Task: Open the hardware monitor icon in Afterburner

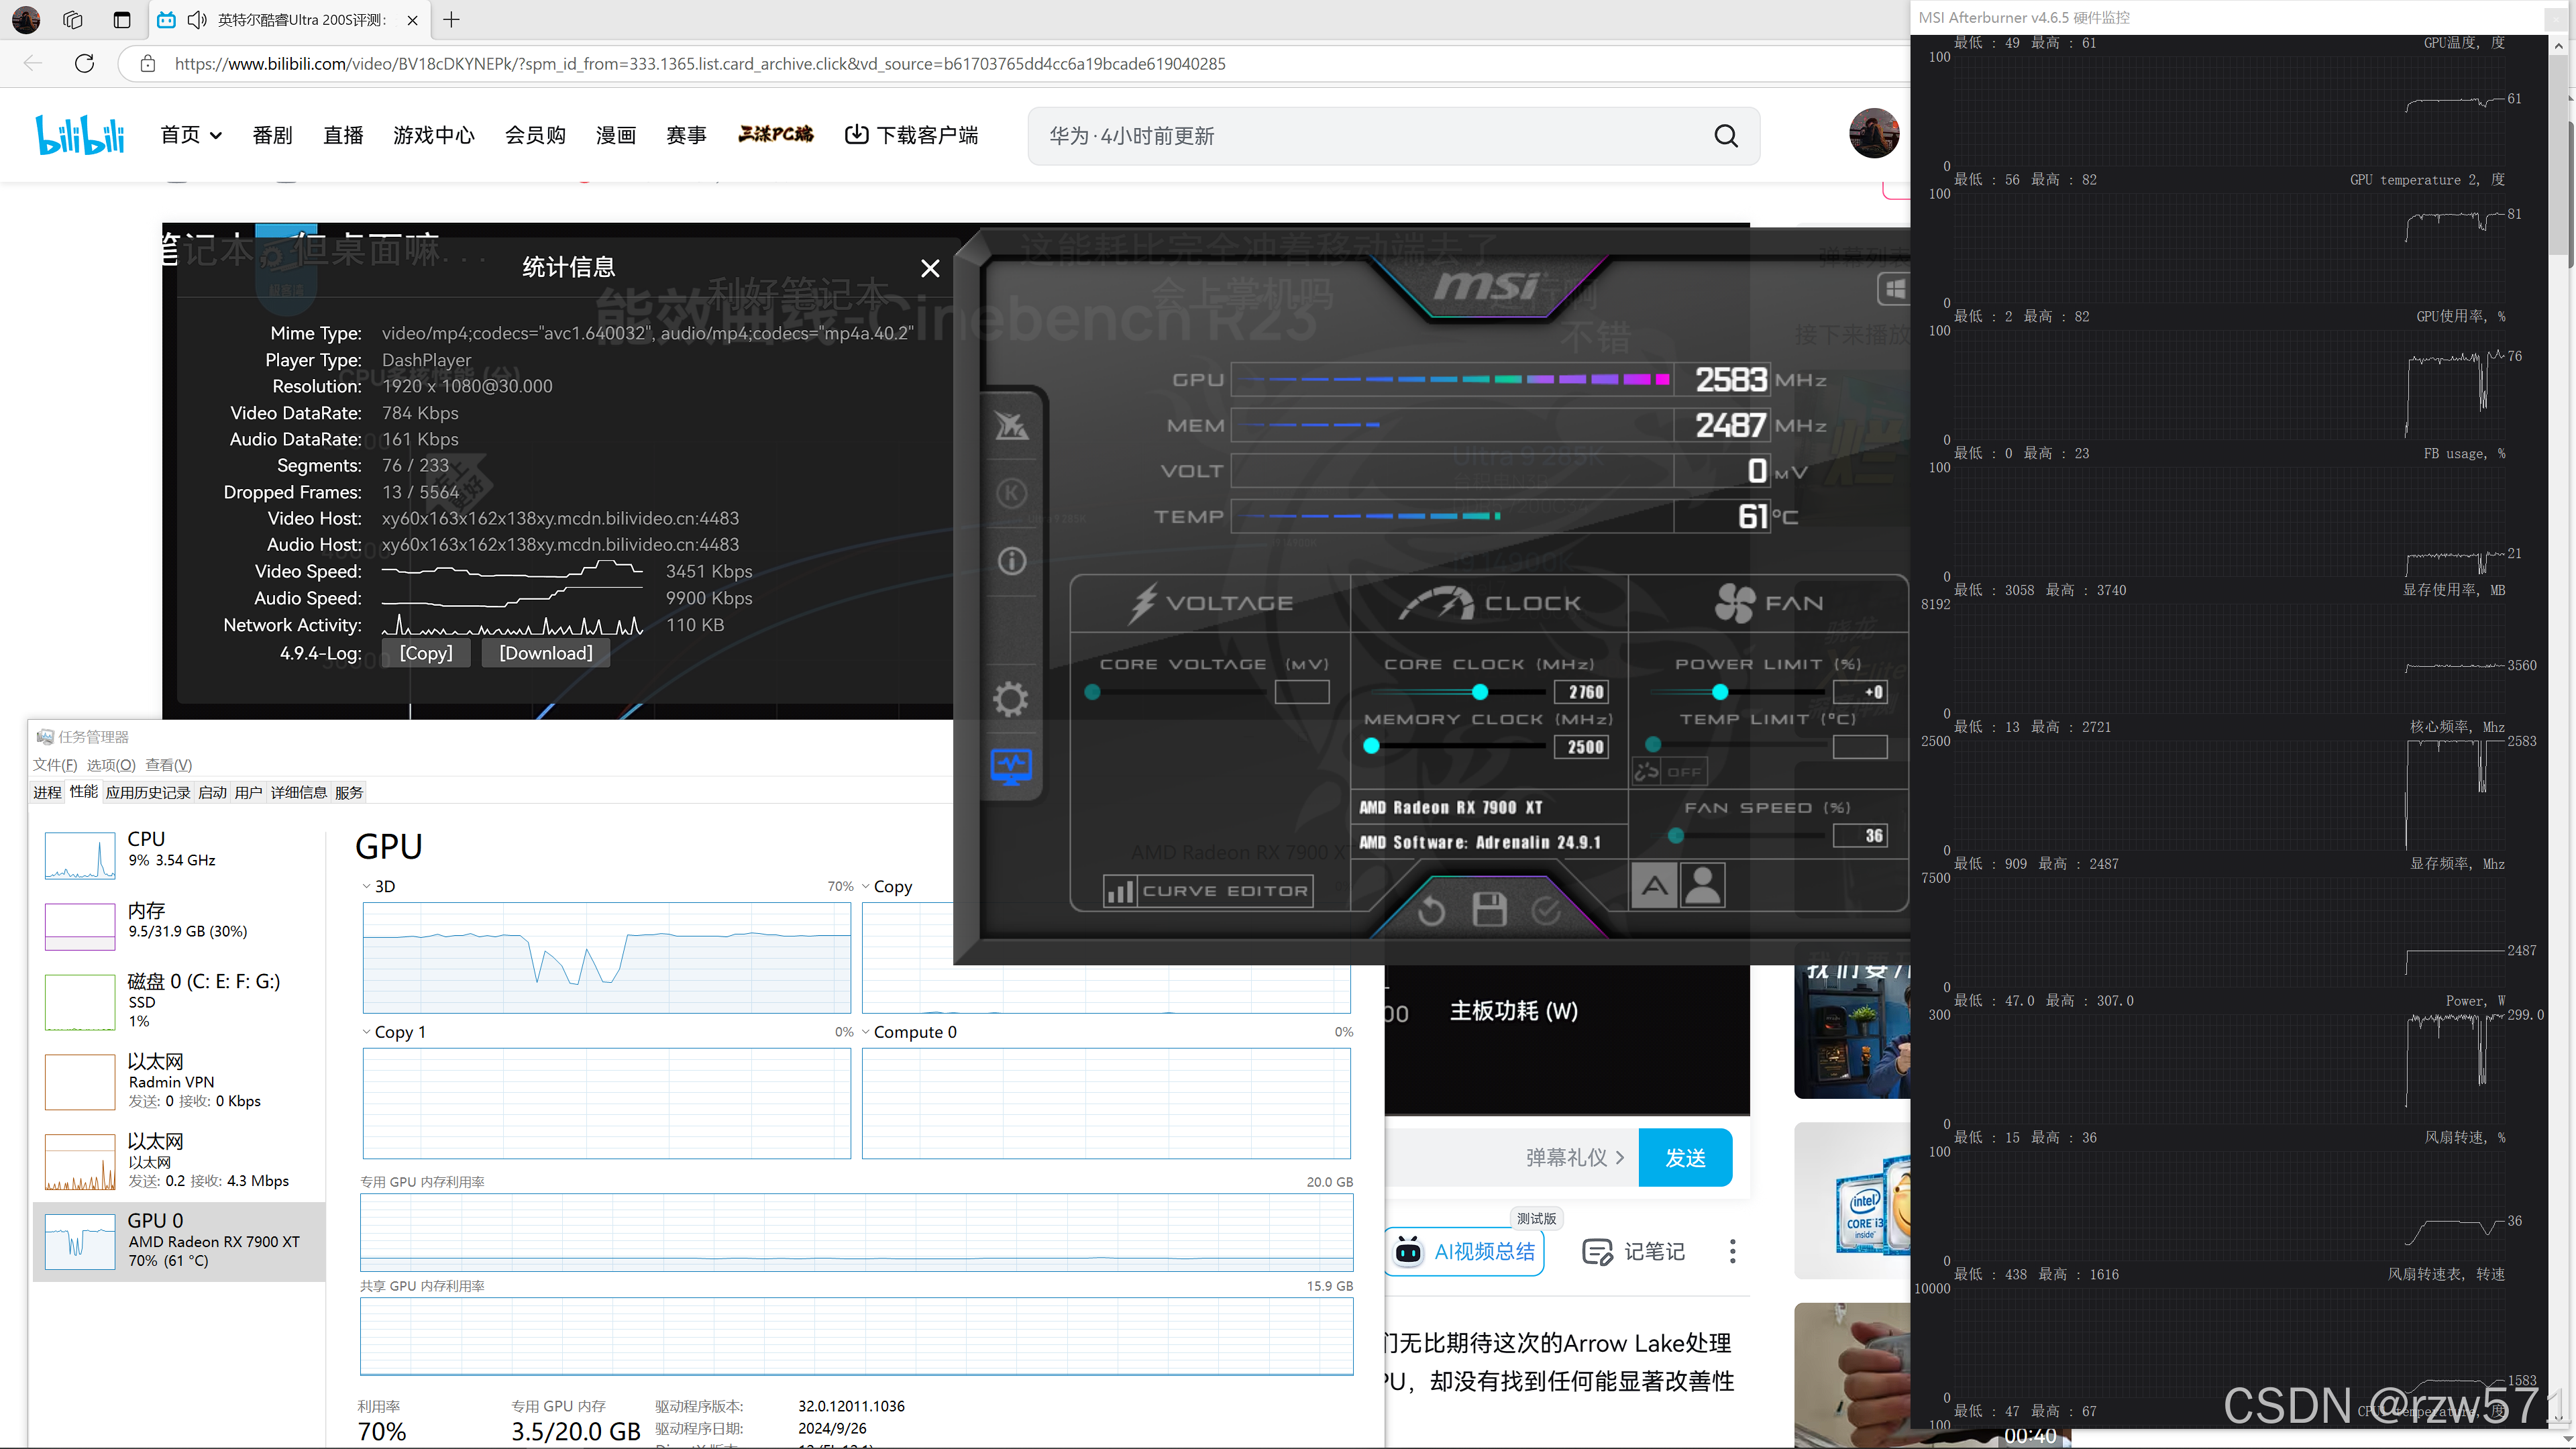Action: point(1011,766)
